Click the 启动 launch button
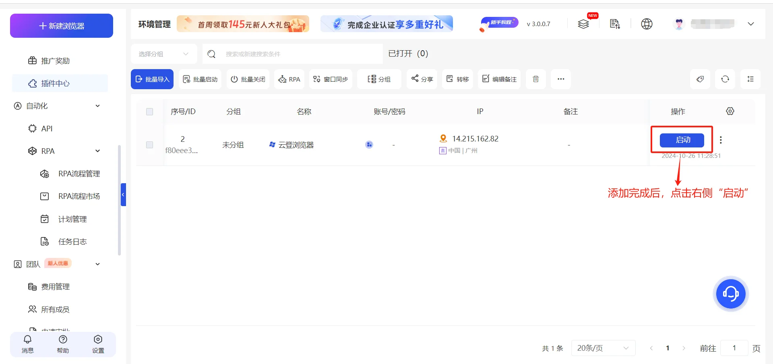 point(682,140)
